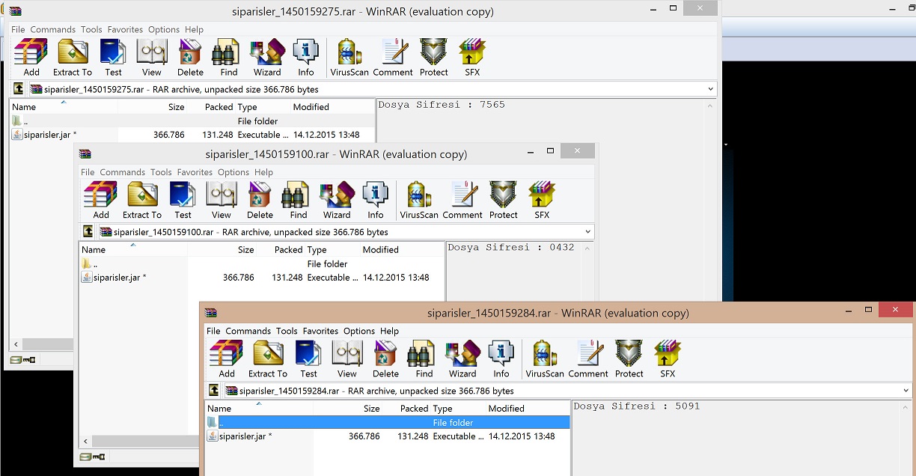
Task: Click Add icon in siparisler_1450159100 window
Action: pos(101,200)
